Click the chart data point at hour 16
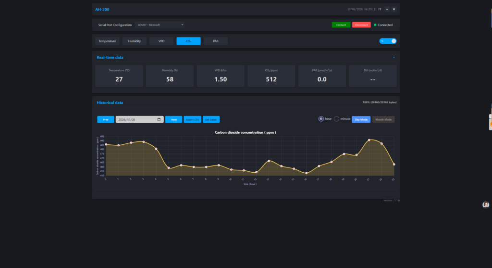The height and width of the screenshot is (268, 492). pyautogui.click(x=307, y=173)
